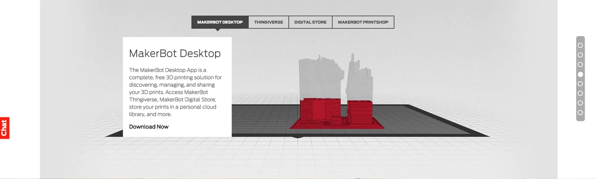Open the red Chat button
597x179 pixels.
click(x=4, y=128)
